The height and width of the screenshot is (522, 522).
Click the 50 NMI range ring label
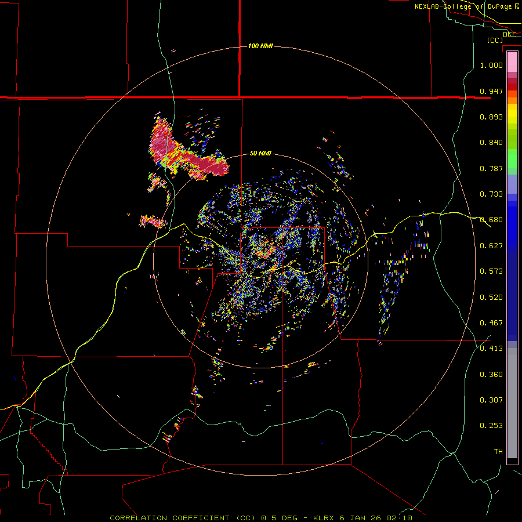tap(260, 153)
